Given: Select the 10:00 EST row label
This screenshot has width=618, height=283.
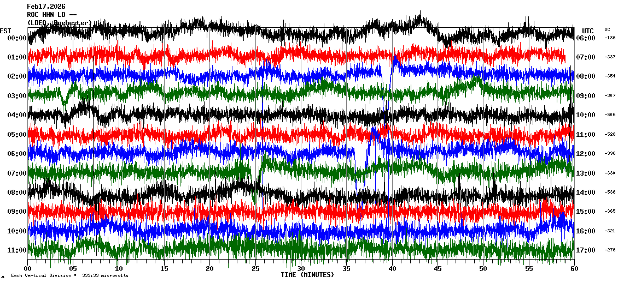Looking at the screenshot, I should pos(17,231).
